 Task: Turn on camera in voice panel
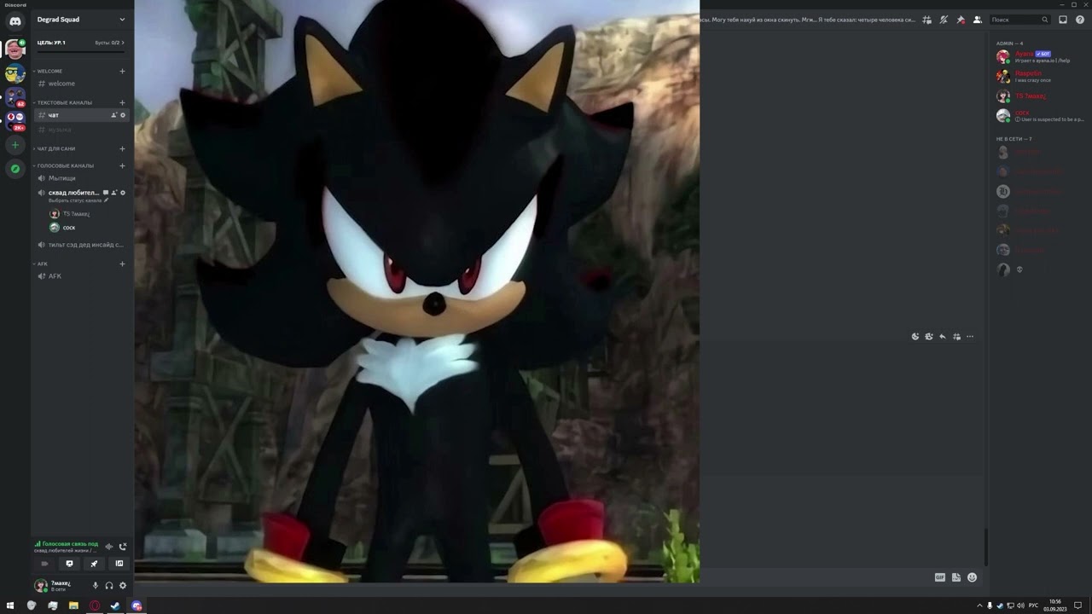click(45, 564)
